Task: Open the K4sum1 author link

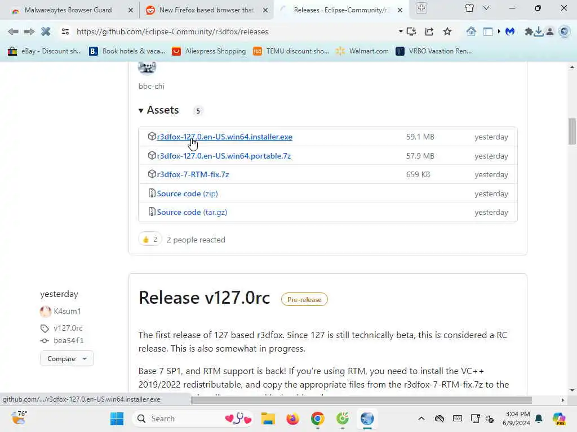Action: click(x=68, y=311)
